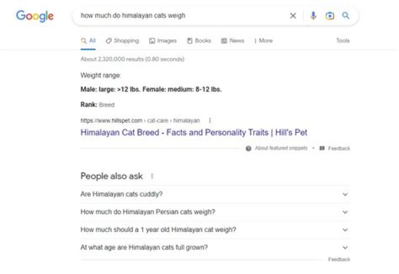Image resolution: width=399 pixels, height=274 pixels.
Task: Expand "How much do Himalayan Persian cats weigh?"
Action: pyautogui.click(x=345, y=212)
